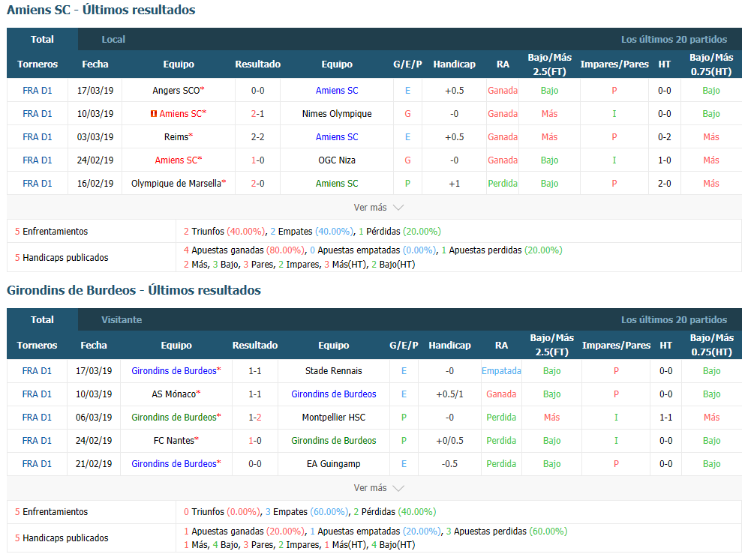742x557 pixels.
Task: Click Nimes Olympique team name
Action: click(x=337, y=113)
